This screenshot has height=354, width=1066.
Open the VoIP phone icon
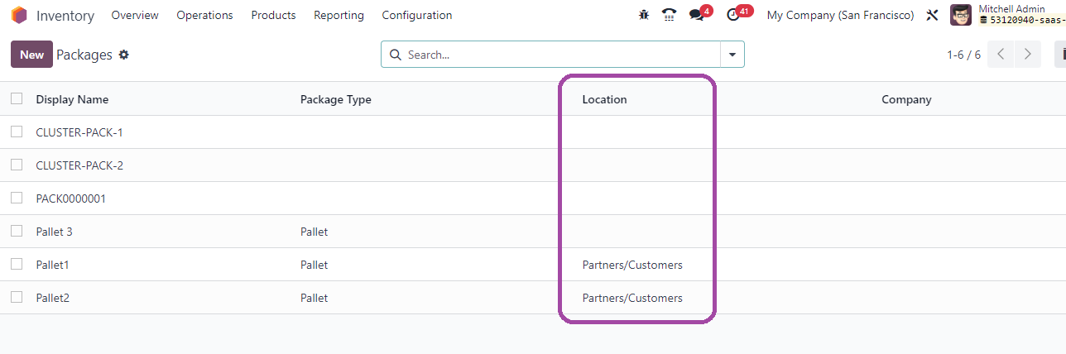pyautogui.click(x=669, y=15)
